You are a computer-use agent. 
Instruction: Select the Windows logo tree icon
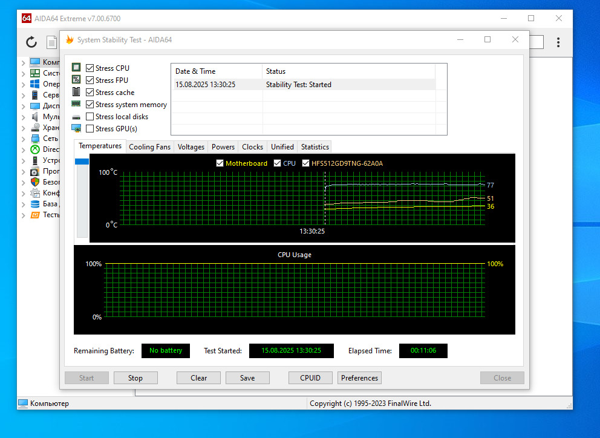pos(35,84)
